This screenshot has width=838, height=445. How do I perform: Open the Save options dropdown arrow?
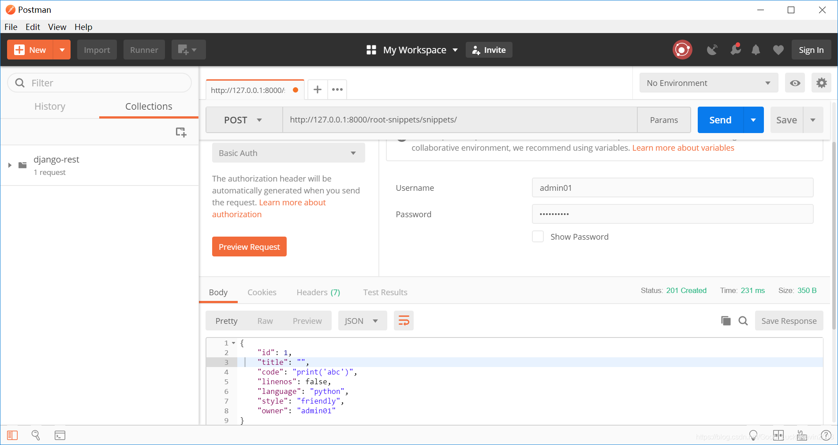813,120
